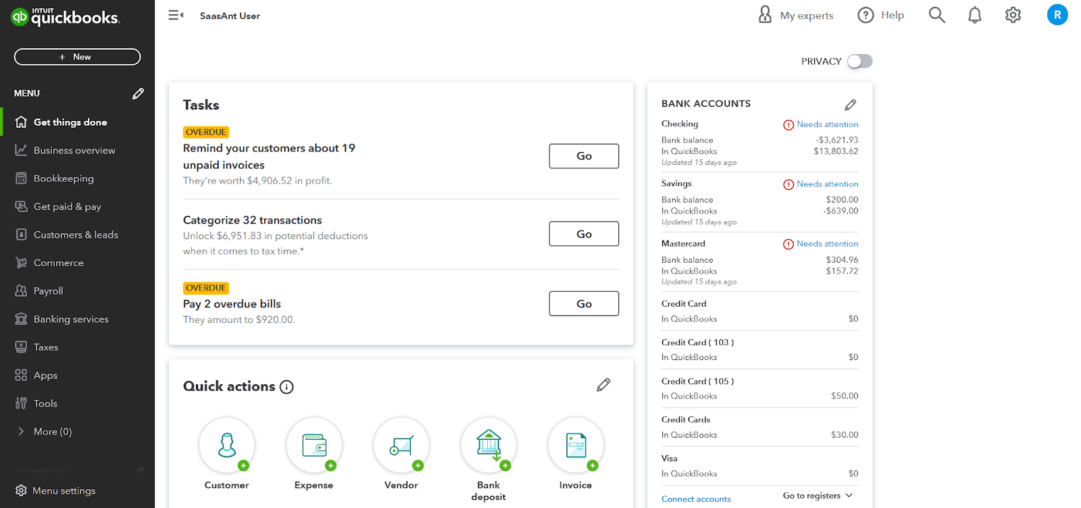Edit quick actions with the pencil icon
The height and width of the screenshot is (508, 1081).
coord(603,385)
